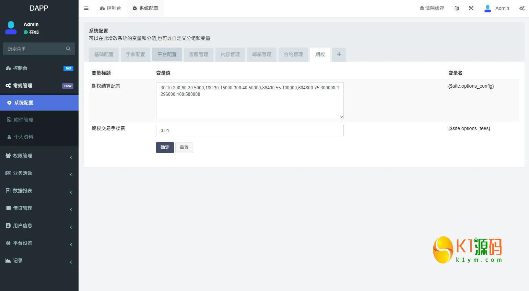Viewport: 529px width, 291px height.
Task: Click the 用户信息 address book icon
Action: click(x=8, y=226)
